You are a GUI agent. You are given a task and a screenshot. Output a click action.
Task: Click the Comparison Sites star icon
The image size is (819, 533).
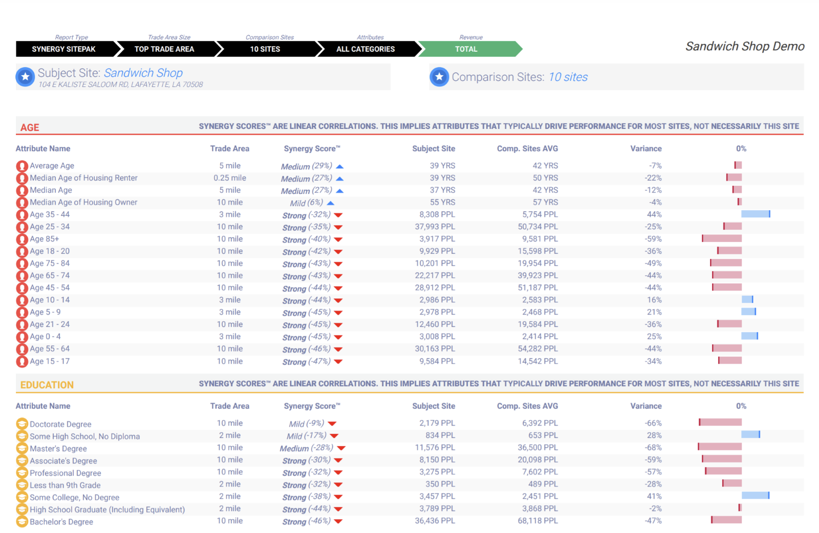(439, 77)
